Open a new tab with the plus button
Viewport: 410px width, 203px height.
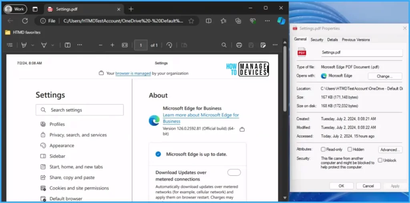click(131, 9)
